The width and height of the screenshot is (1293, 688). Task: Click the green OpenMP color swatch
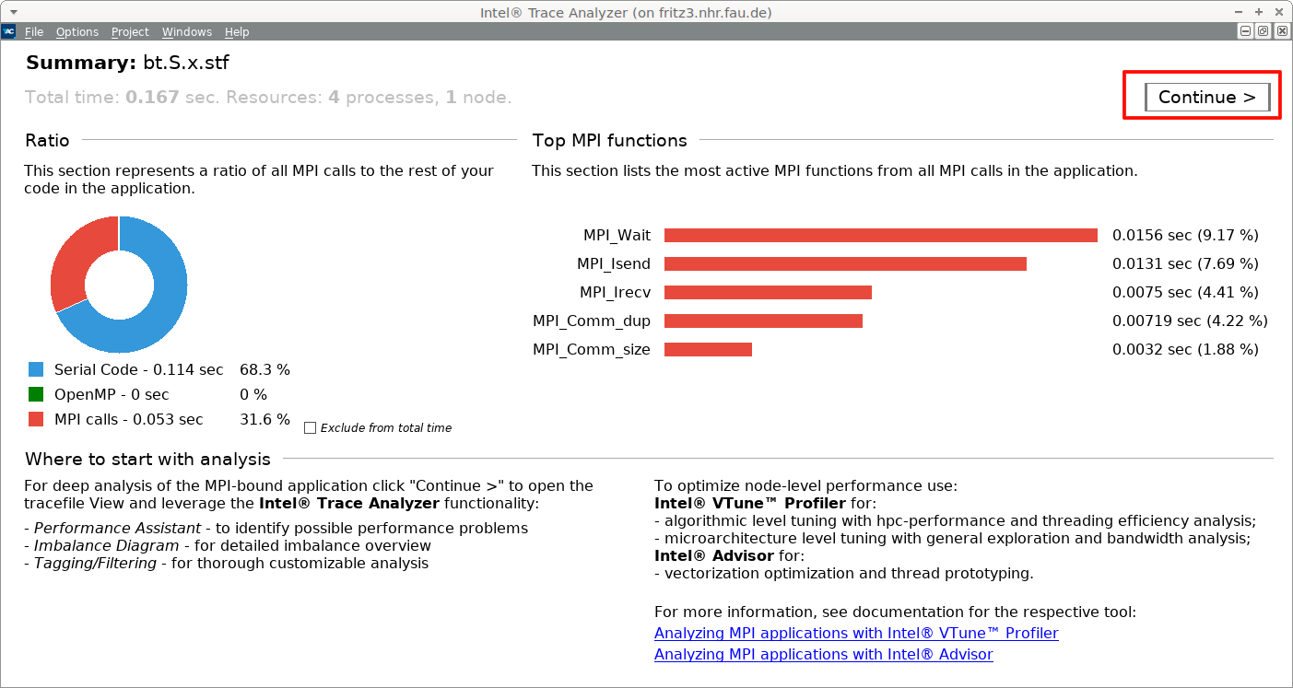point(36,394)
